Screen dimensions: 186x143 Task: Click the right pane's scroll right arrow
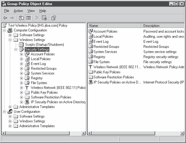pos(182,133)
